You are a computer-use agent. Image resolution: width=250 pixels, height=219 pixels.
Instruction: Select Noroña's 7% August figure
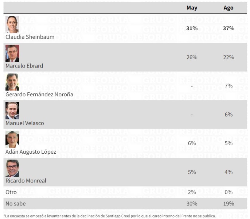(x=228, y=86)
